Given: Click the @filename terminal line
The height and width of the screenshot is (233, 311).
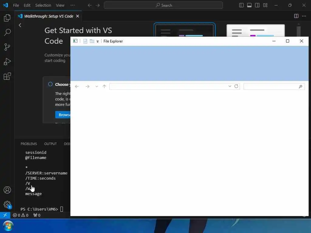Looking at the screenshot, I should point(36,158).
